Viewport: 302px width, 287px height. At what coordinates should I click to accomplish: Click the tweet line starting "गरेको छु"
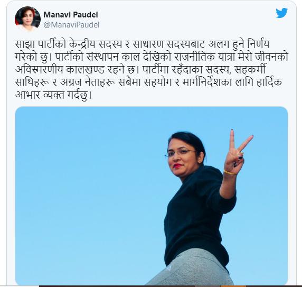(x=152, y=57)
